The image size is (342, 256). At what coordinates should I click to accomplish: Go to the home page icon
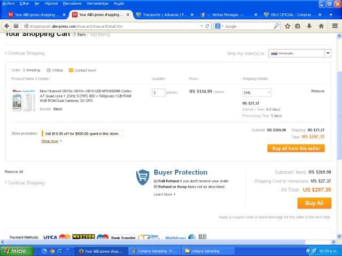[321, 26]
